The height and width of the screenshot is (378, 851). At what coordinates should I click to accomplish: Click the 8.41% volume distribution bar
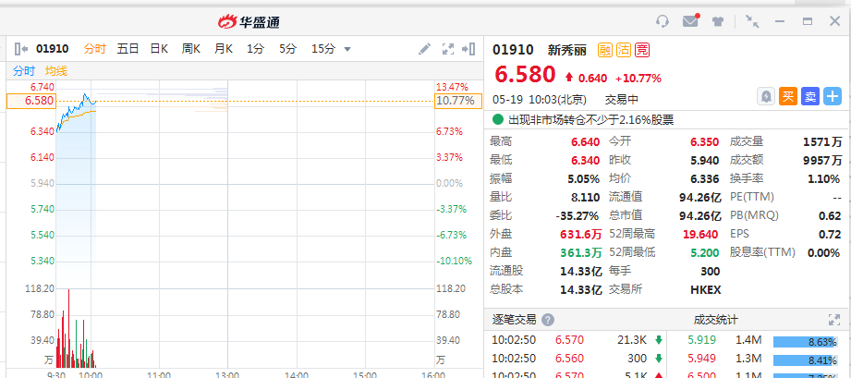tap(808, 360)
